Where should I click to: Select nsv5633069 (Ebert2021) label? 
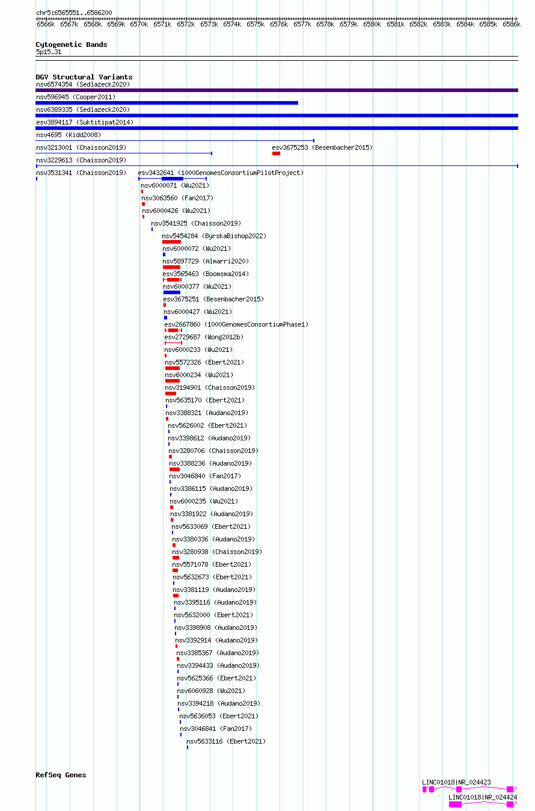coord(212,527)
